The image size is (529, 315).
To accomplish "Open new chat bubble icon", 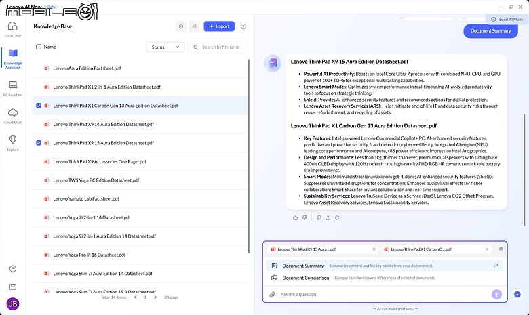I will tap(517, 295).
